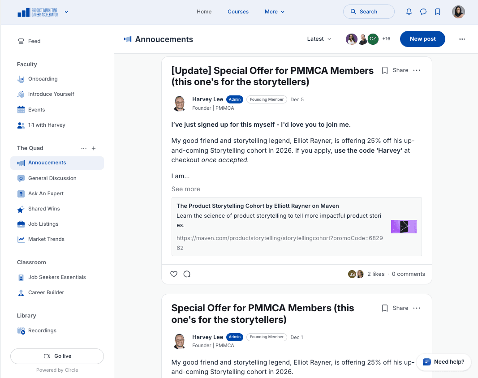
Task: Open Harvey Lee's profile on Dec 5 post
Action: click(207, 99)
